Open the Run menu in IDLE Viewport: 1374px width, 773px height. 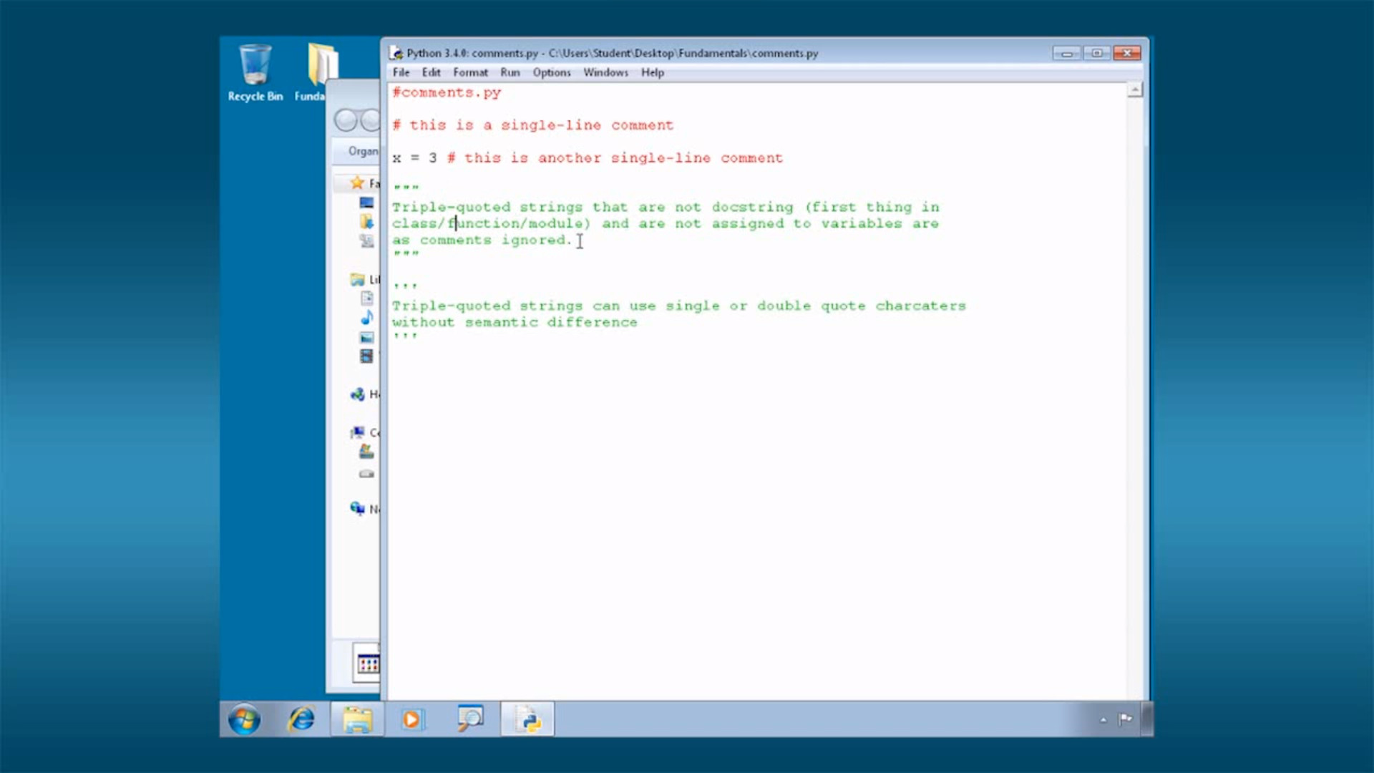[510, 72]
